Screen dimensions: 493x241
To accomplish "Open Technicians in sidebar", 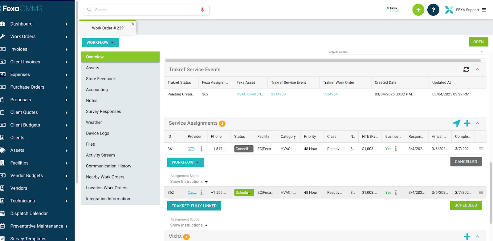I will (22, 201).
